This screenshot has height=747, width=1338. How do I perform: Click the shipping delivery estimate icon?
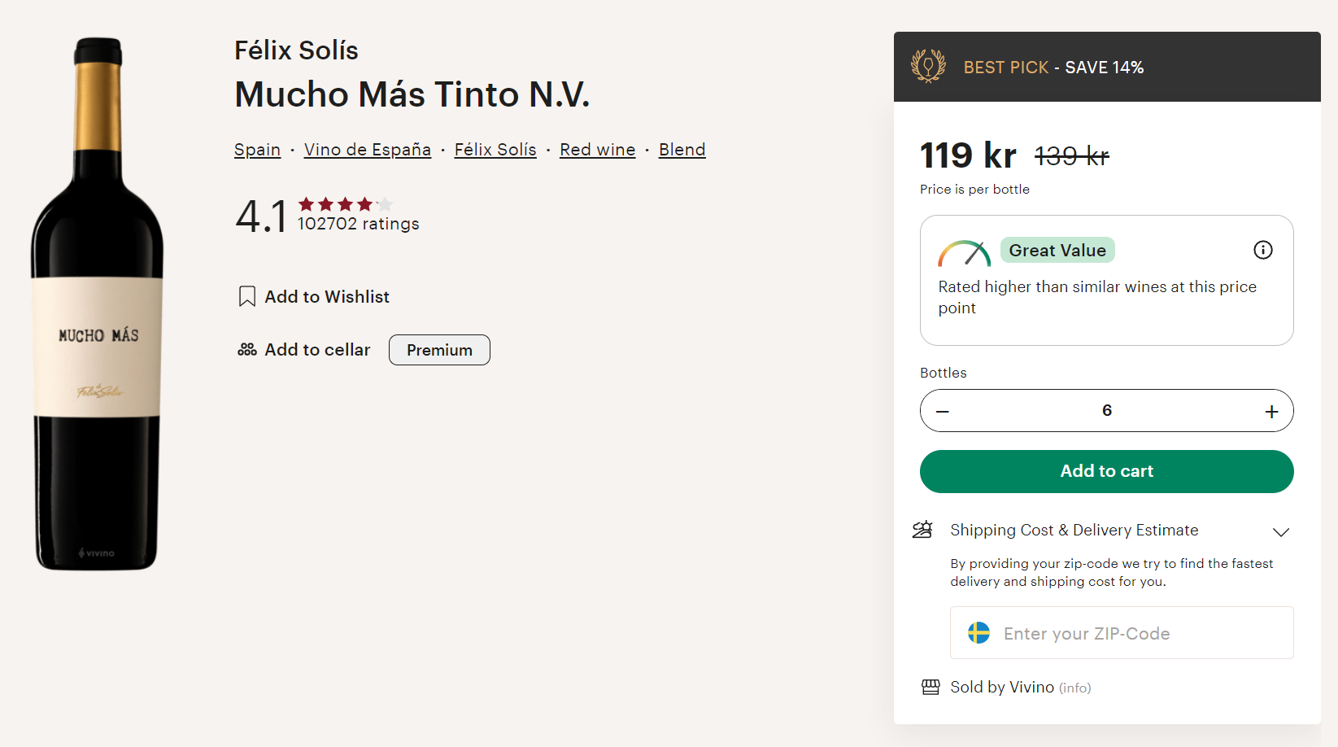pyautogui.click(x=922, y=531)
